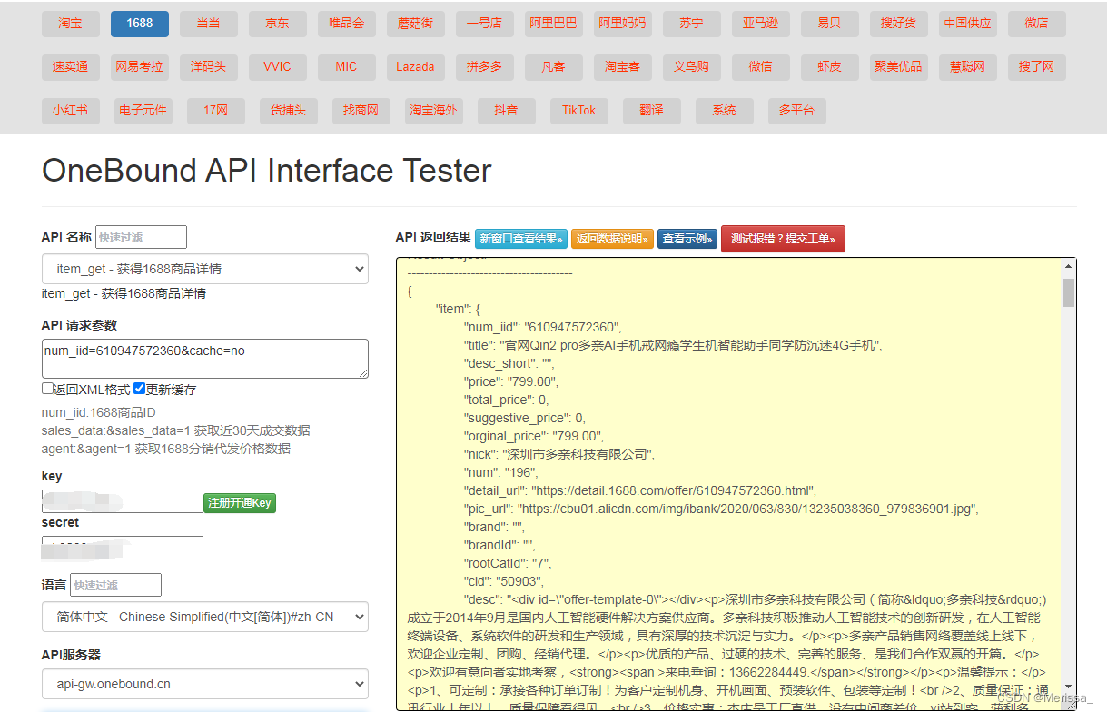The image size is (1107, 712).
Task: Switch to the 货捕头 tab
Action: click(x=288, y=111)
